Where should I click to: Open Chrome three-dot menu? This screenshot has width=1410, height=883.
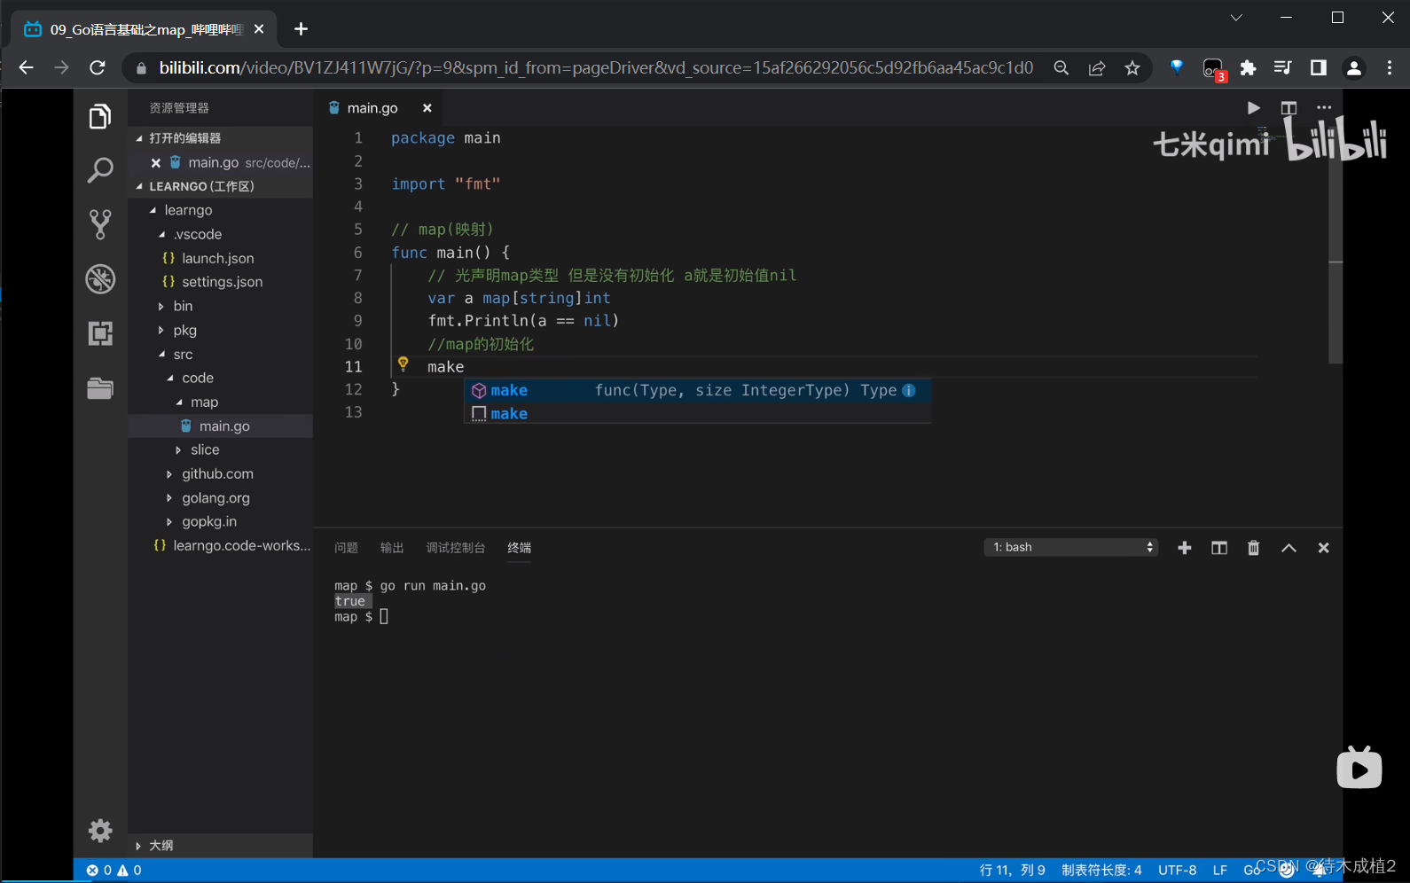(x=1390, y=68)
